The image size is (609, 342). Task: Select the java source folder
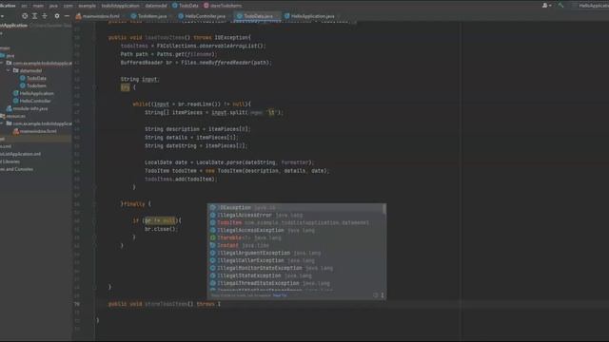8,55
